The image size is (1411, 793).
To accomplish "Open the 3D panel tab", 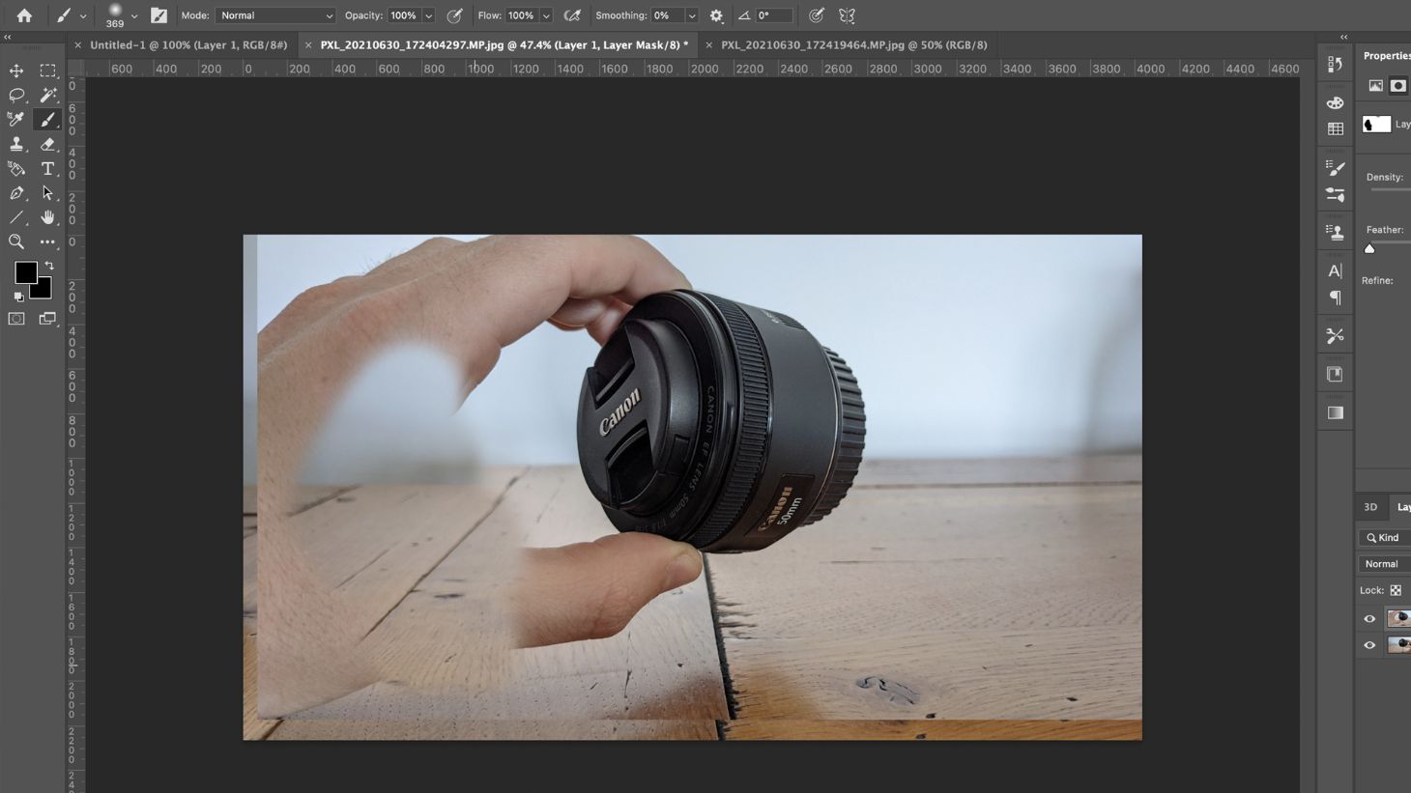I will [1369, 506].
